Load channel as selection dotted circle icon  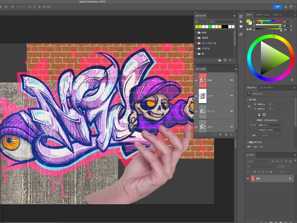(215, 134)
